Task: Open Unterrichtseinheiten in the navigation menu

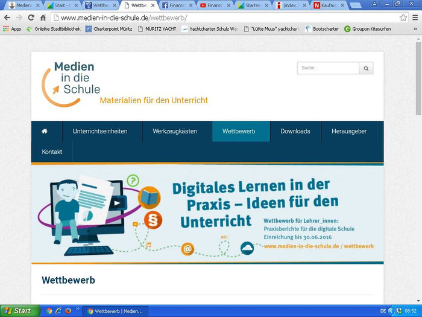Action: pos(100,131)
